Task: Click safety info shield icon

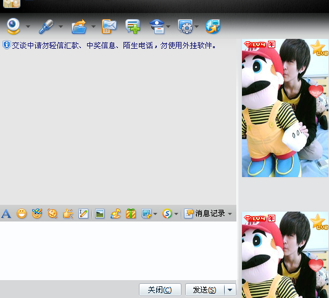Action: point(7,45)
